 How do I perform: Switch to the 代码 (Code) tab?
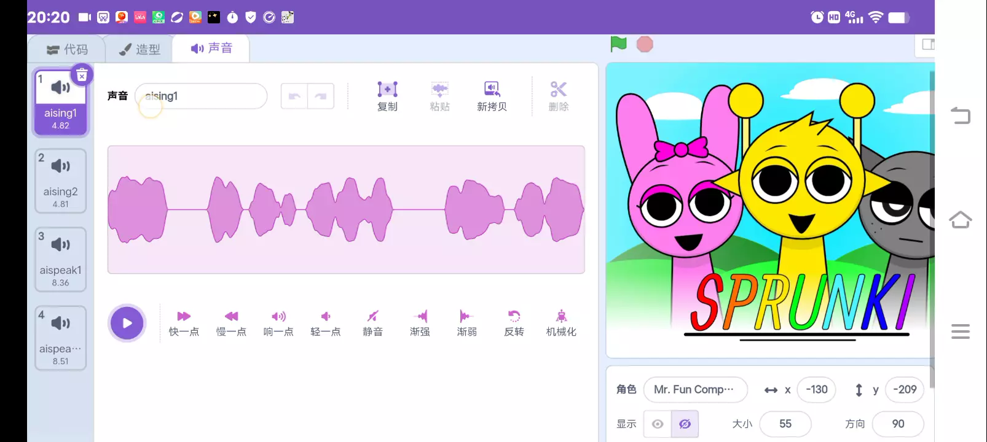point(67,49)
